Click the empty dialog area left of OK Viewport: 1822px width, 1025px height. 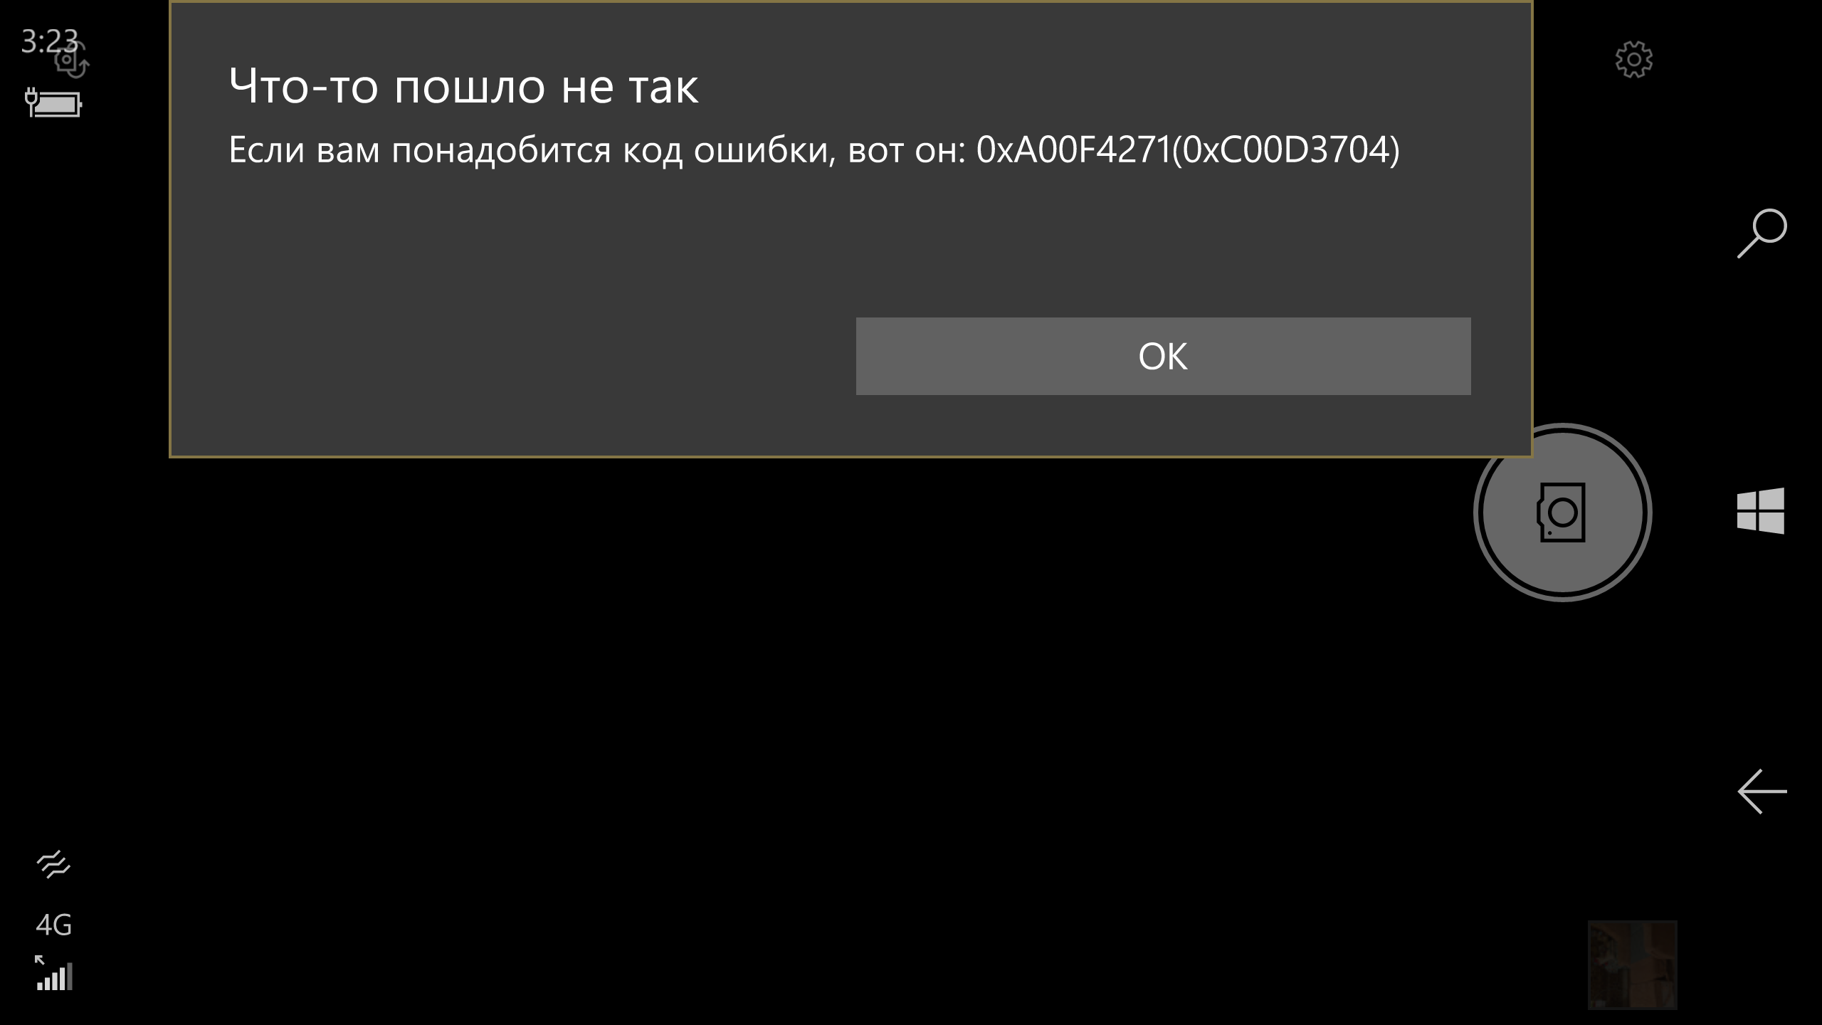tap(512, 356)
